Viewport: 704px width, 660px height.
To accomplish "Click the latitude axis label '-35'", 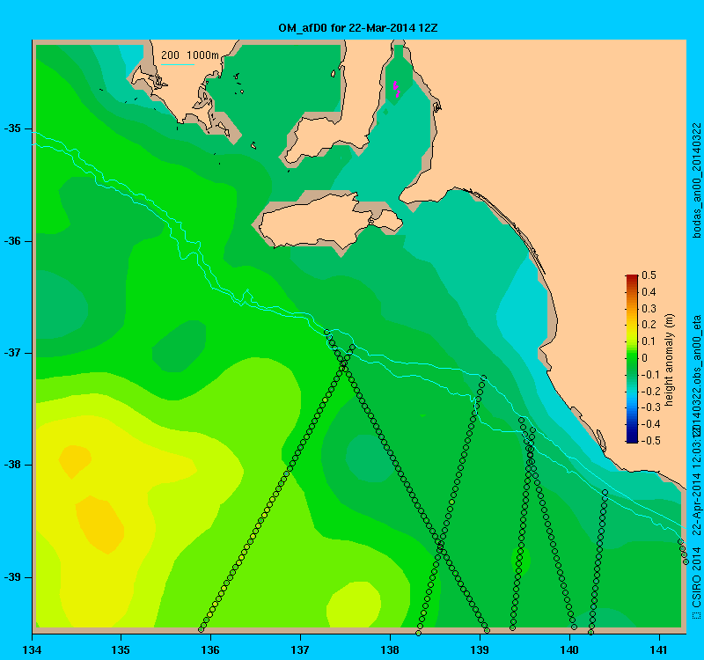I will [x=12, y=128].
